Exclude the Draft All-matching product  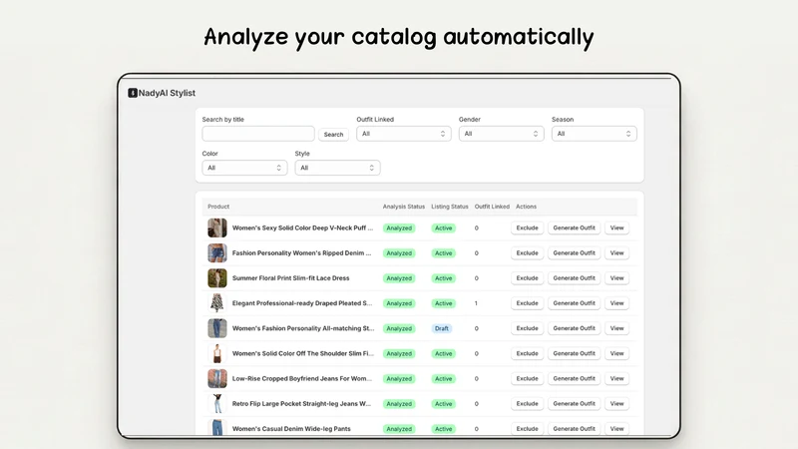click(x=528, y=328)
